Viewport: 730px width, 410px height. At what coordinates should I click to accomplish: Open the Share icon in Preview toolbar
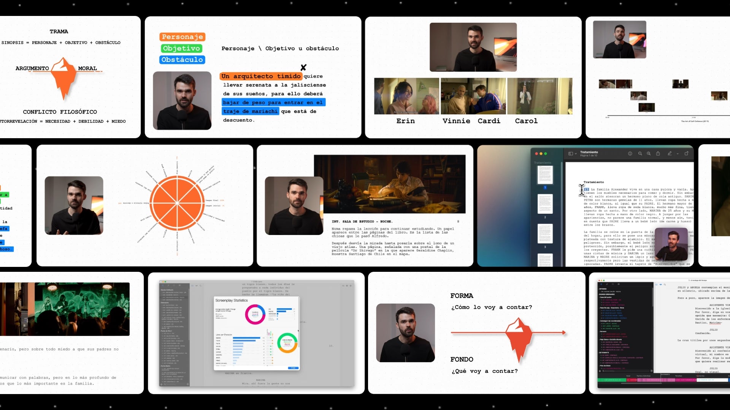click(658, 153)
